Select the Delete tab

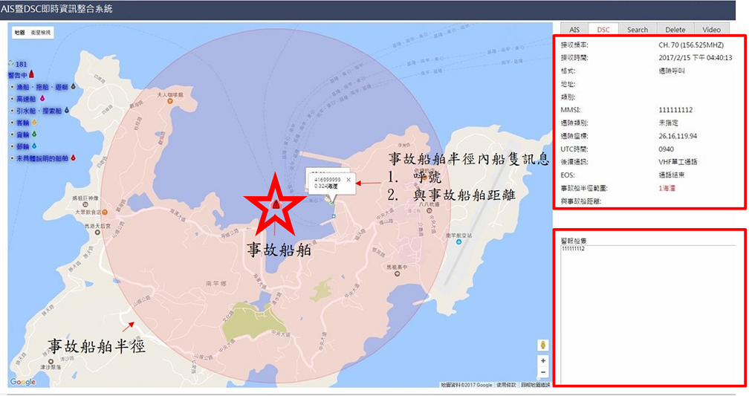coord(675,29)
